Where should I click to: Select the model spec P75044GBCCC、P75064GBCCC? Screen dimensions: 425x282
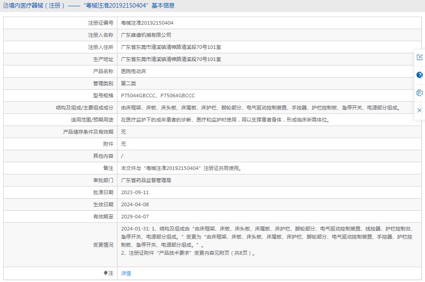coord(158,95)
